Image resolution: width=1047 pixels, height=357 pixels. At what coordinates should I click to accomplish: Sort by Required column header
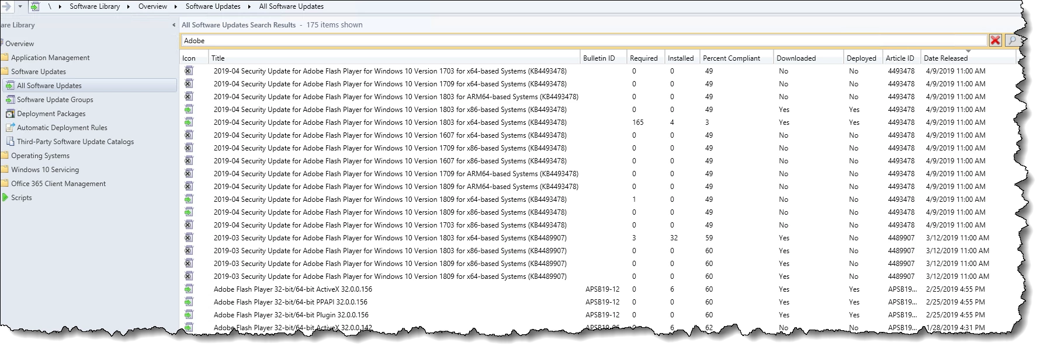pyautogui.click(x=646, y=58)
